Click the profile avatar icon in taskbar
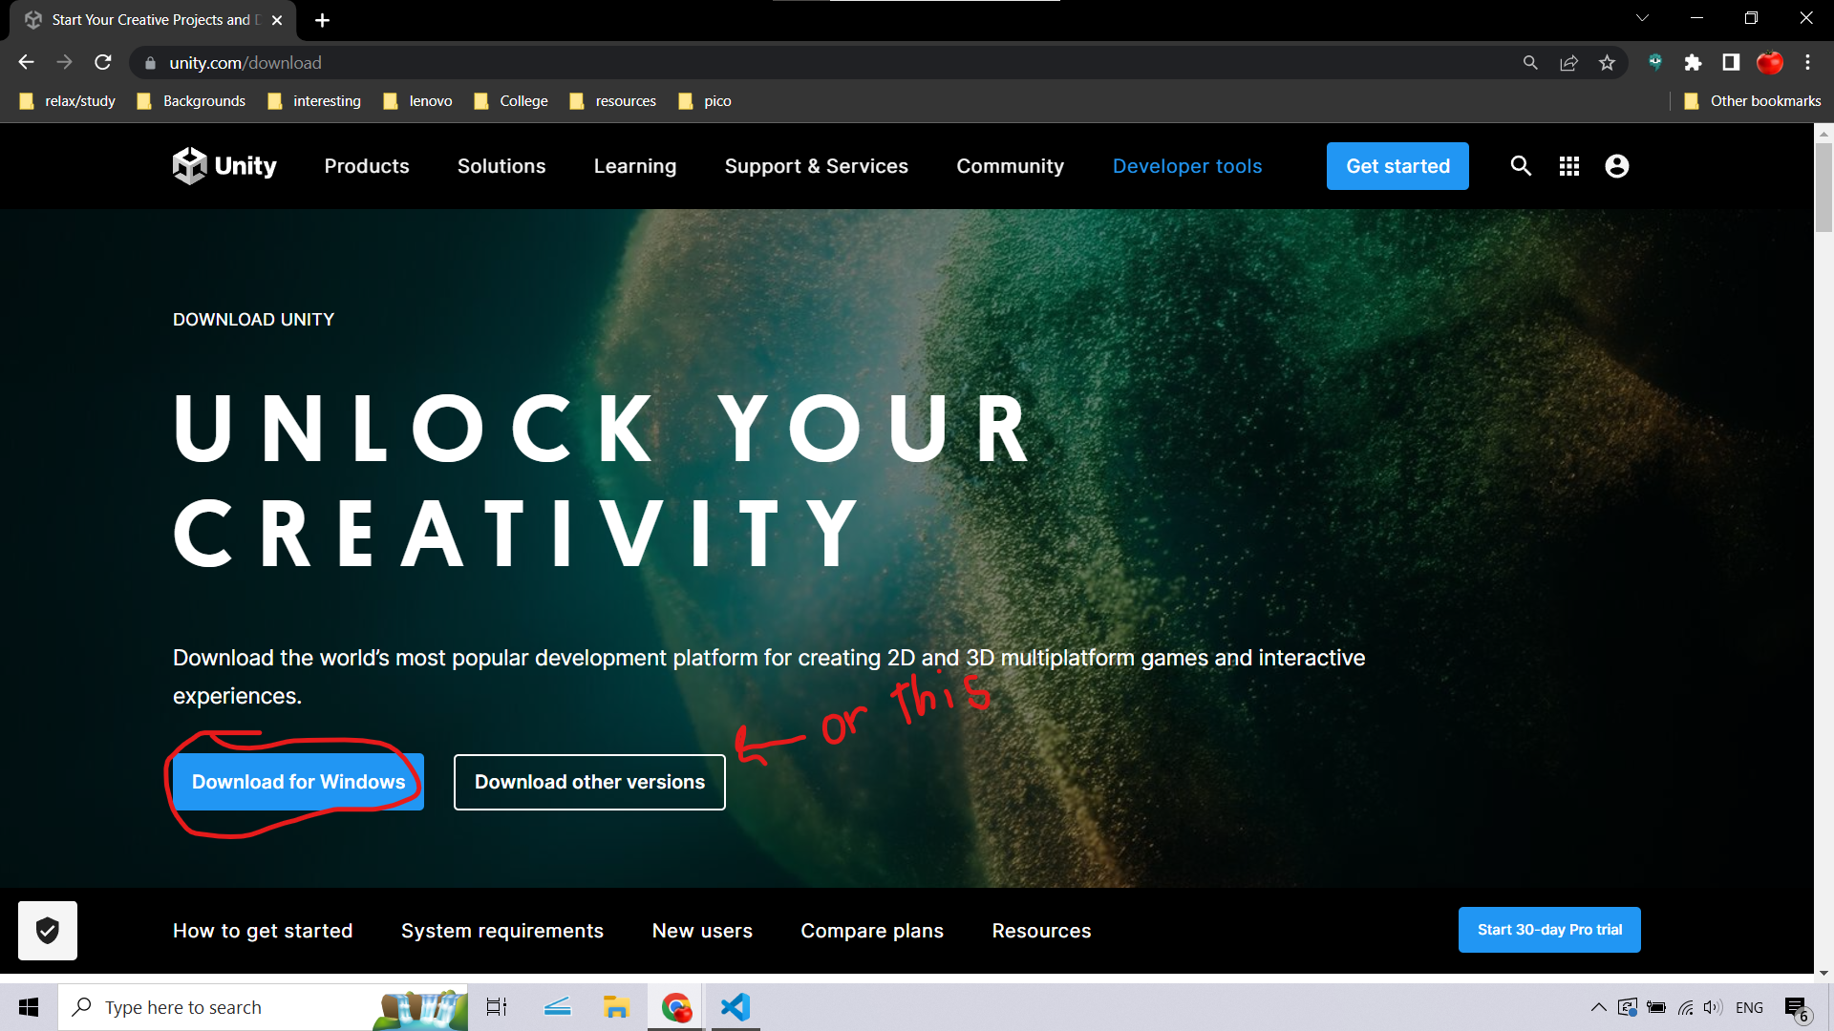This screenshot has width=1834, height=1031. (1616, 166)
